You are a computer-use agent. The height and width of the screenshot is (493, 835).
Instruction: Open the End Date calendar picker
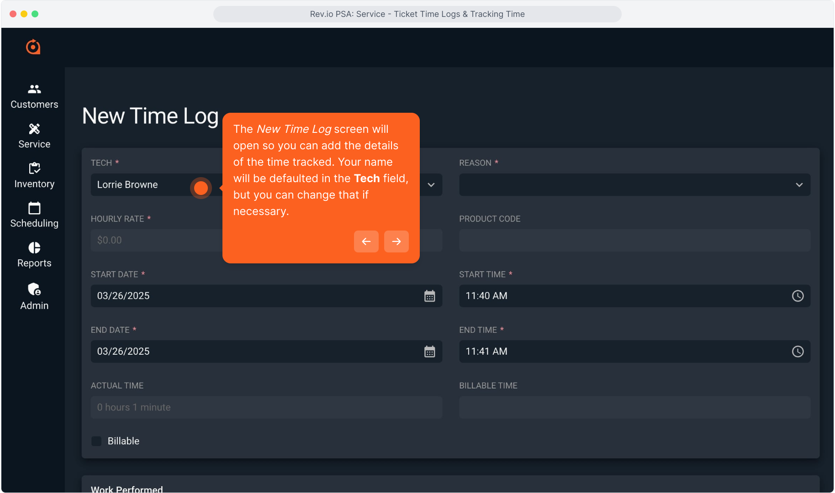[429, 351]
